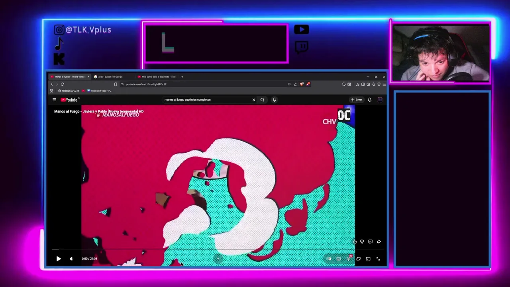This screenshot has width=510, height=287.
Task: Go forward in the browser
Action: pyautogui.click(x=57, y=84)
